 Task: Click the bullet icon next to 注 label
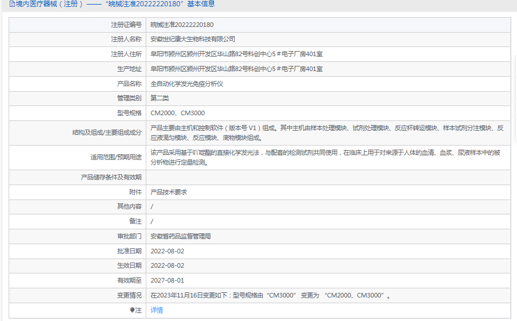click(x=133, y=310)
